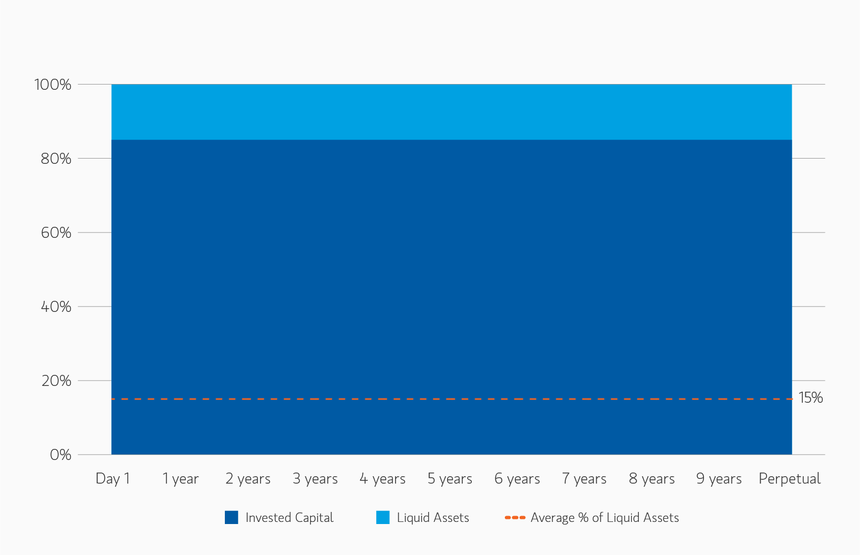Toggle the Invested Capital legend label
The width and height of the screenshot is (860, 555).
pyautogui.click(x=289, y=518)
